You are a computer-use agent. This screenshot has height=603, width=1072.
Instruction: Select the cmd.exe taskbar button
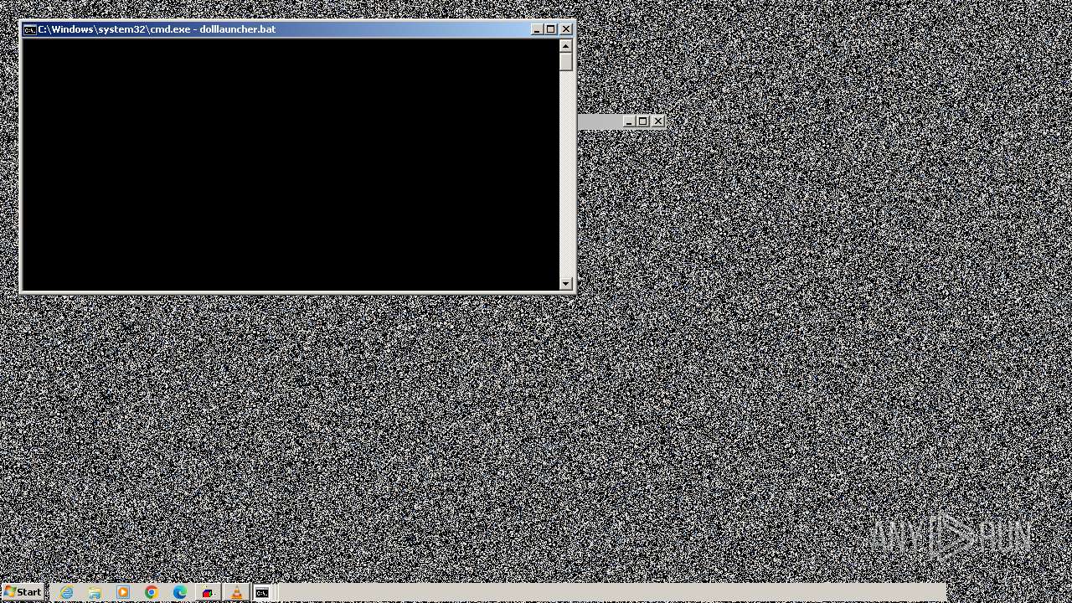262,592
